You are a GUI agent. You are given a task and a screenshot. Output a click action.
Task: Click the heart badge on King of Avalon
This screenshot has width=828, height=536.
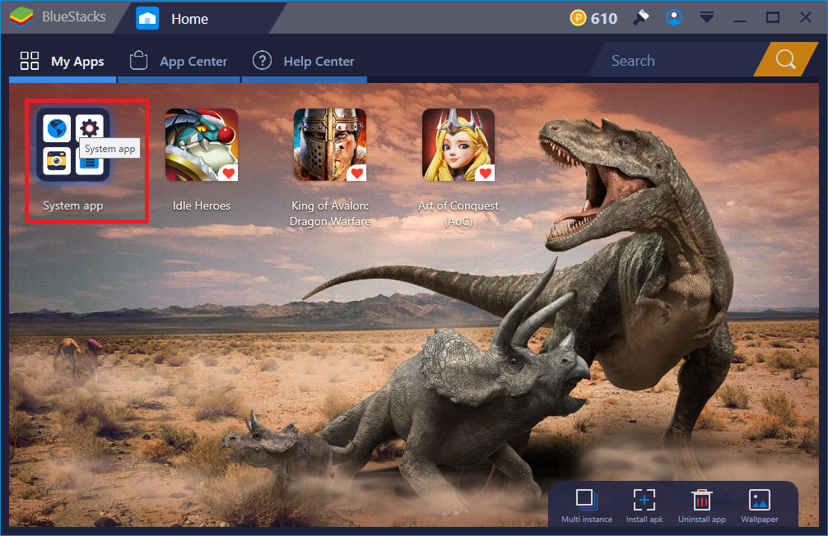coord(357,173)
